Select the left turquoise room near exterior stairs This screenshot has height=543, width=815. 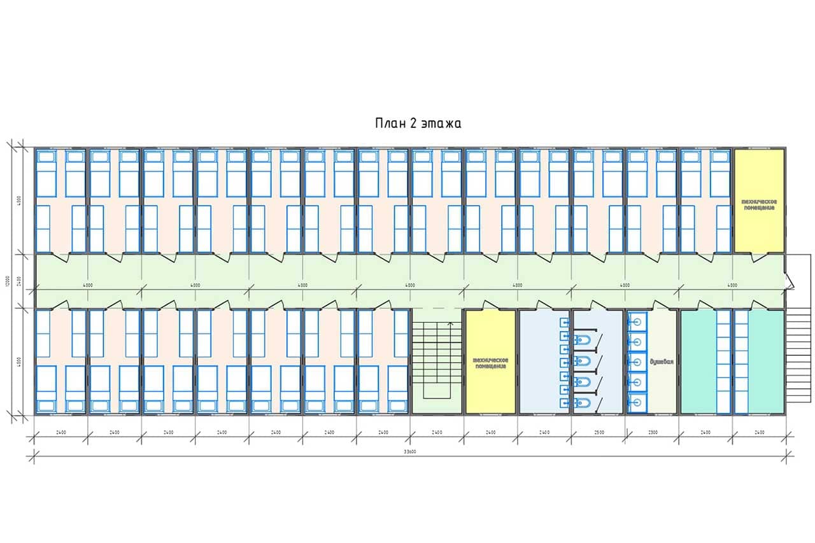tap(698, 361)
